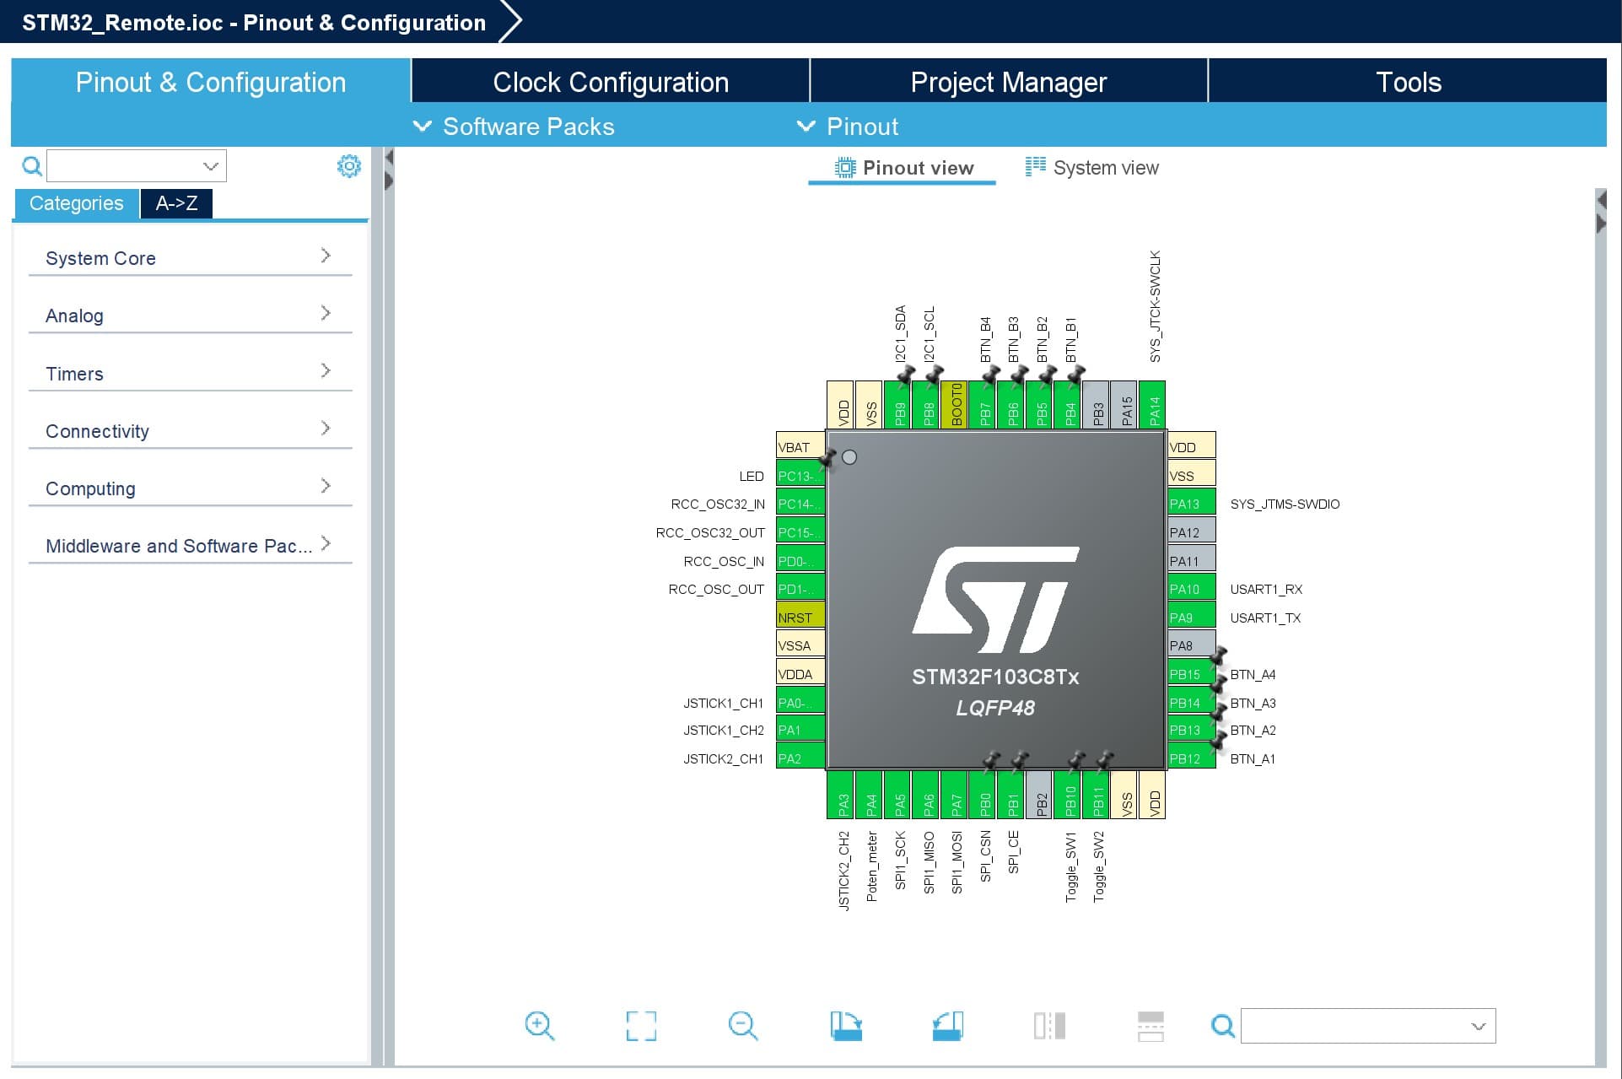Select the Pinout & Configuration tab

click(211, 82)
